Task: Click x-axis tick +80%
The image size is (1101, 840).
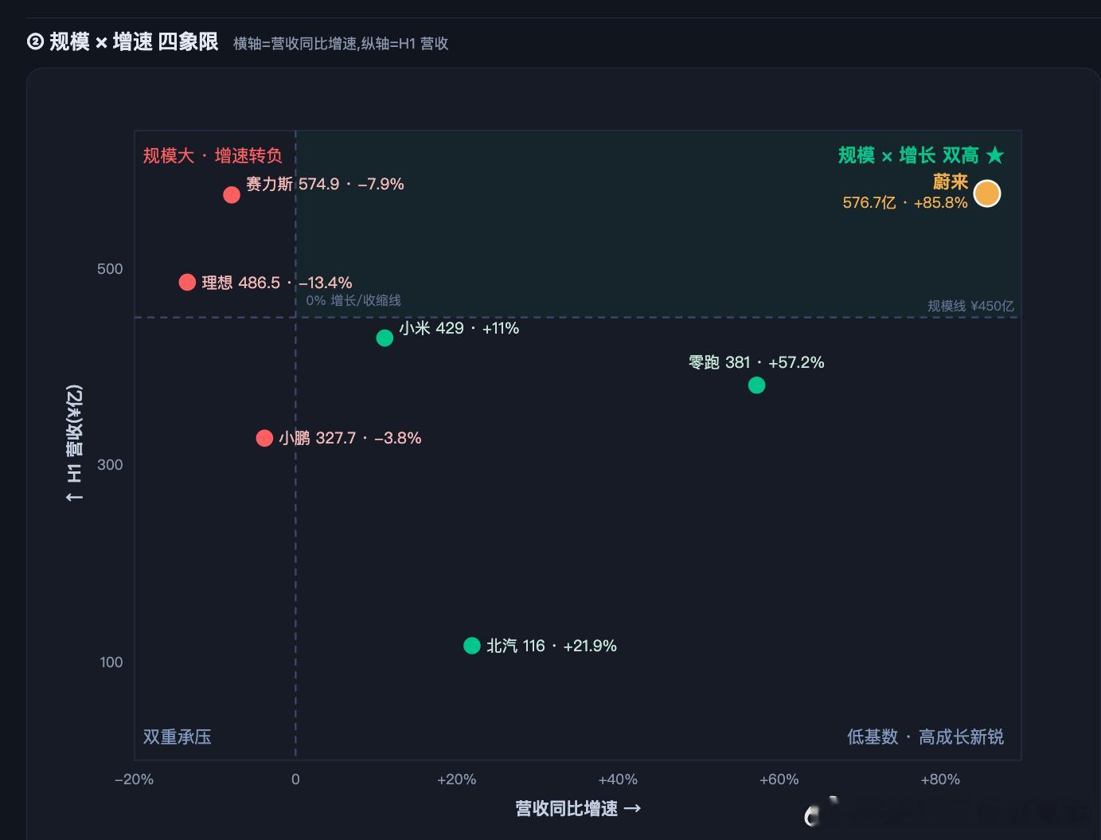Action: [x=940, y=779]
